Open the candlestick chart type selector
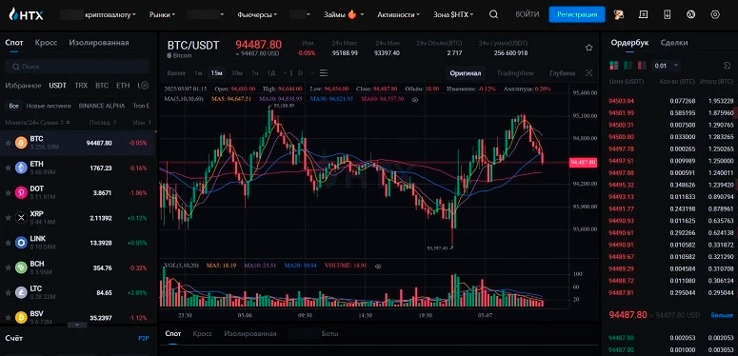The height and width of the screenshot is (356, 738). click(300, 73)
